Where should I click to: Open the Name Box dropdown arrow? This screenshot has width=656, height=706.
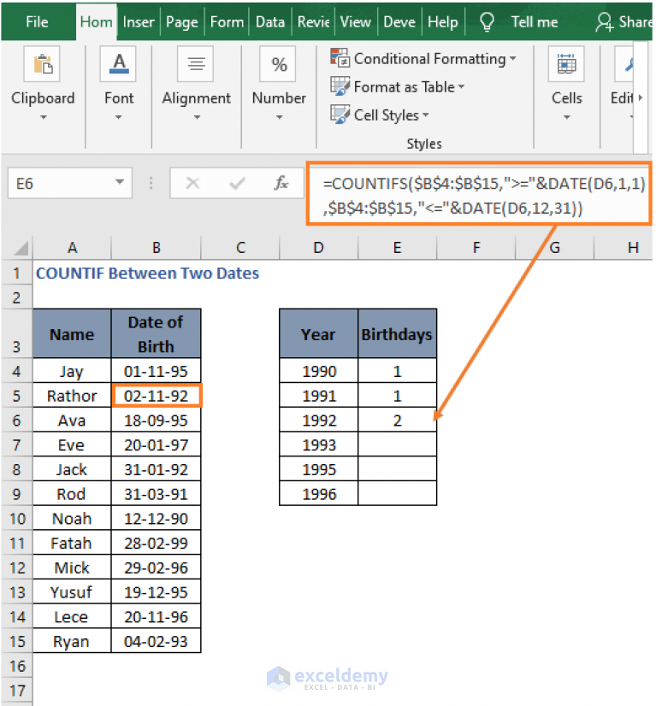coord(120,182)
